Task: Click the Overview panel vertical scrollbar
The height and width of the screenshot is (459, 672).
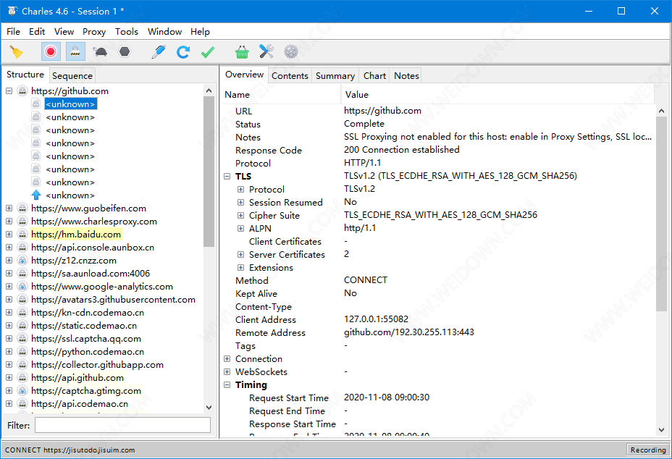Action: tap(661, 213)
